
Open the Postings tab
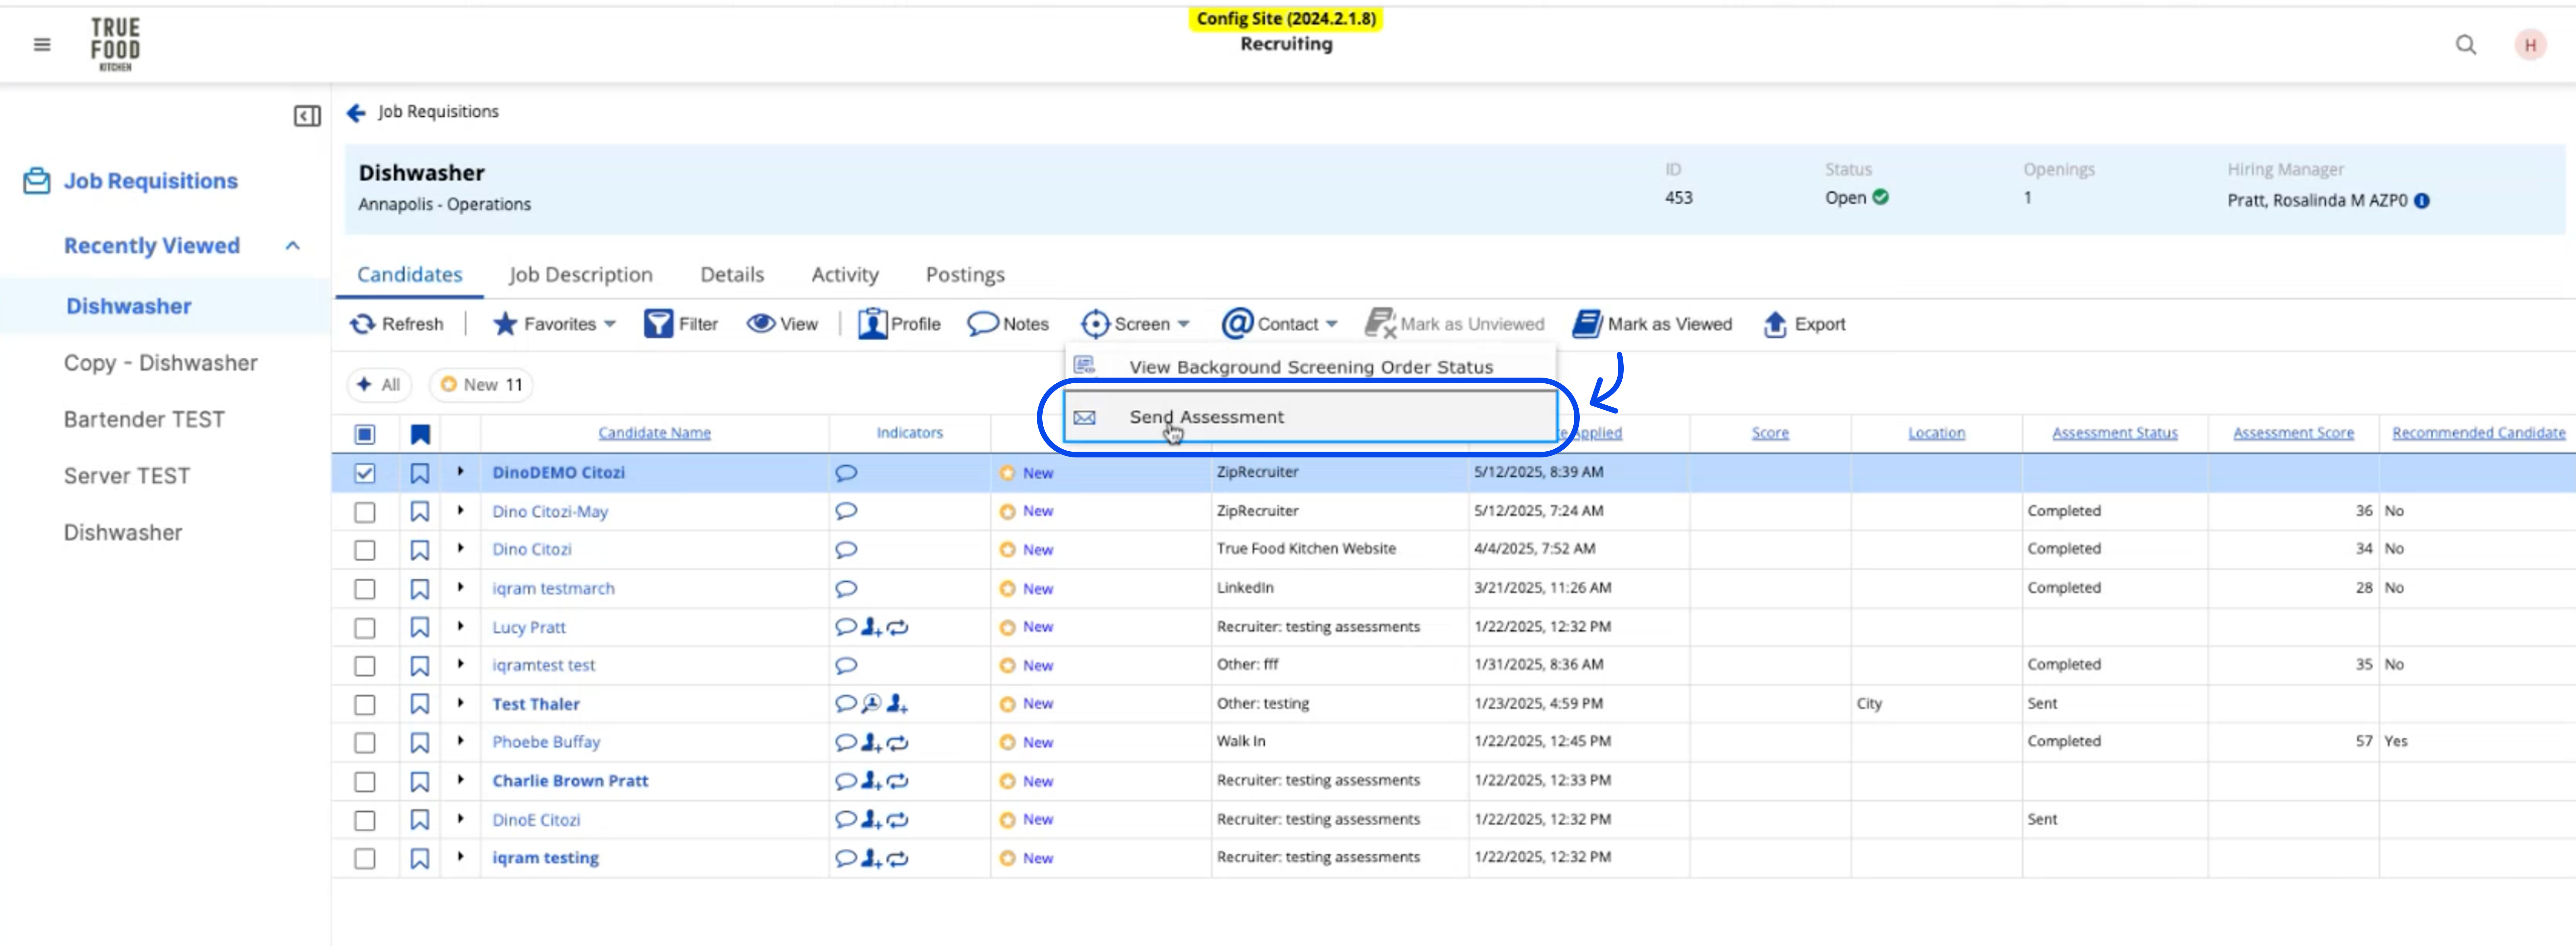[965, 275]
